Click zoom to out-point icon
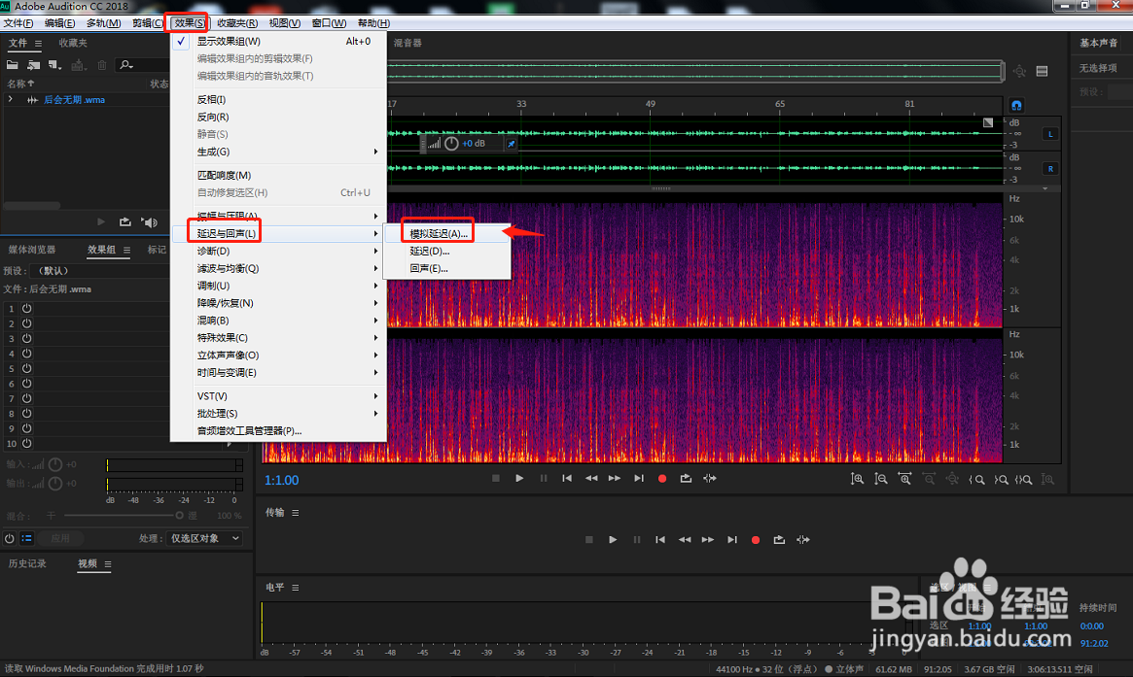Screen dimensions: 1133x677 (1001, 479)
